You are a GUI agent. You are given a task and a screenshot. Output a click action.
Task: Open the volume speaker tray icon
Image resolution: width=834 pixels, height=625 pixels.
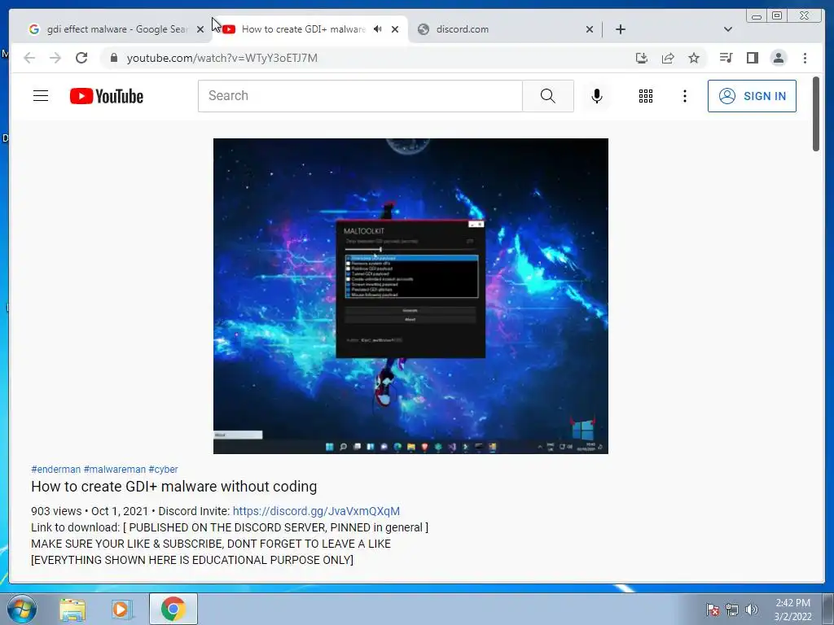click(x=751, y=610)
